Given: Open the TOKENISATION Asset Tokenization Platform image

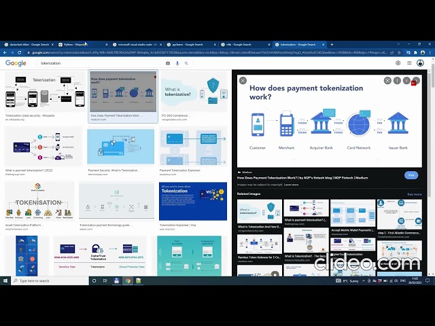Looking at the screenshot, I should point(39,201).
